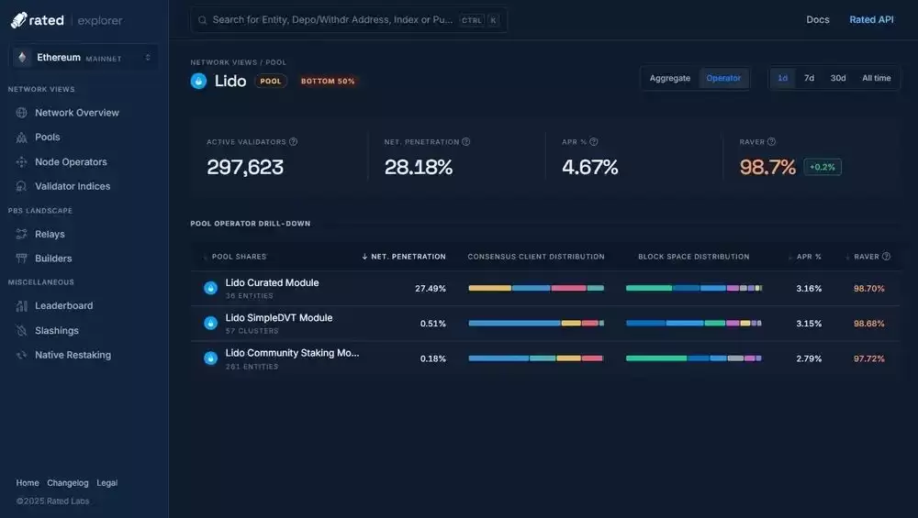Click the Lido Curated Module icon
This screenshot has height=518, width=918.
210,288
